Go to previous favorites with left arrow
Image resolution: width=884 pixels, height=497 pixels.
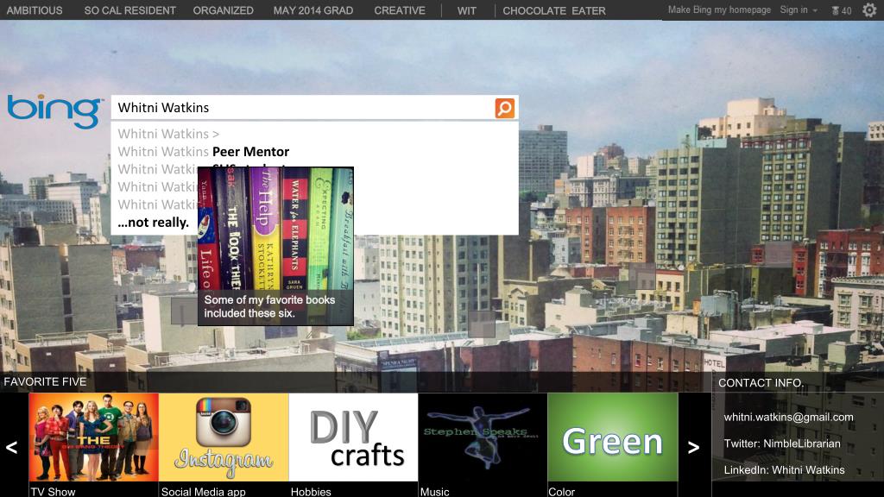point(12,447)
